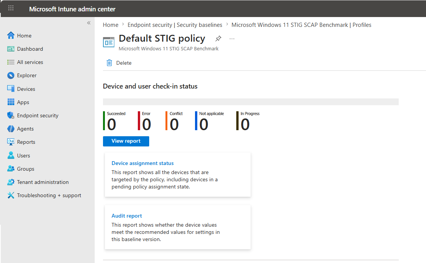Viewport: 426px width, 263px height.
Task: Click the Delete trash can icon
Action: pyautogui.click(x=109, y=63)
